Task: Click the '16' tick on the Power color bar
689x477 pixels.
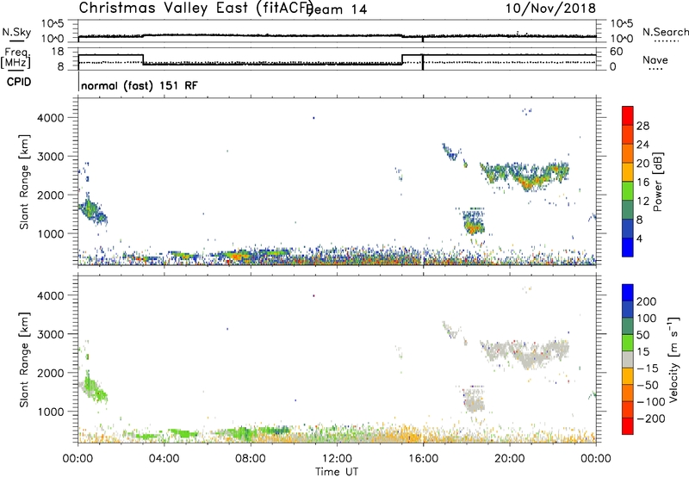Action: [642, 183]
